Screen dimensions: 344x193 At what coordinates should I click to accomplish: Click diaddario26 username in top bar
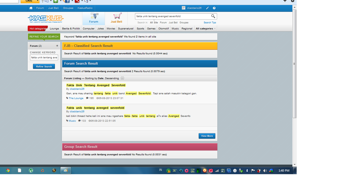(x=194, y=8)
